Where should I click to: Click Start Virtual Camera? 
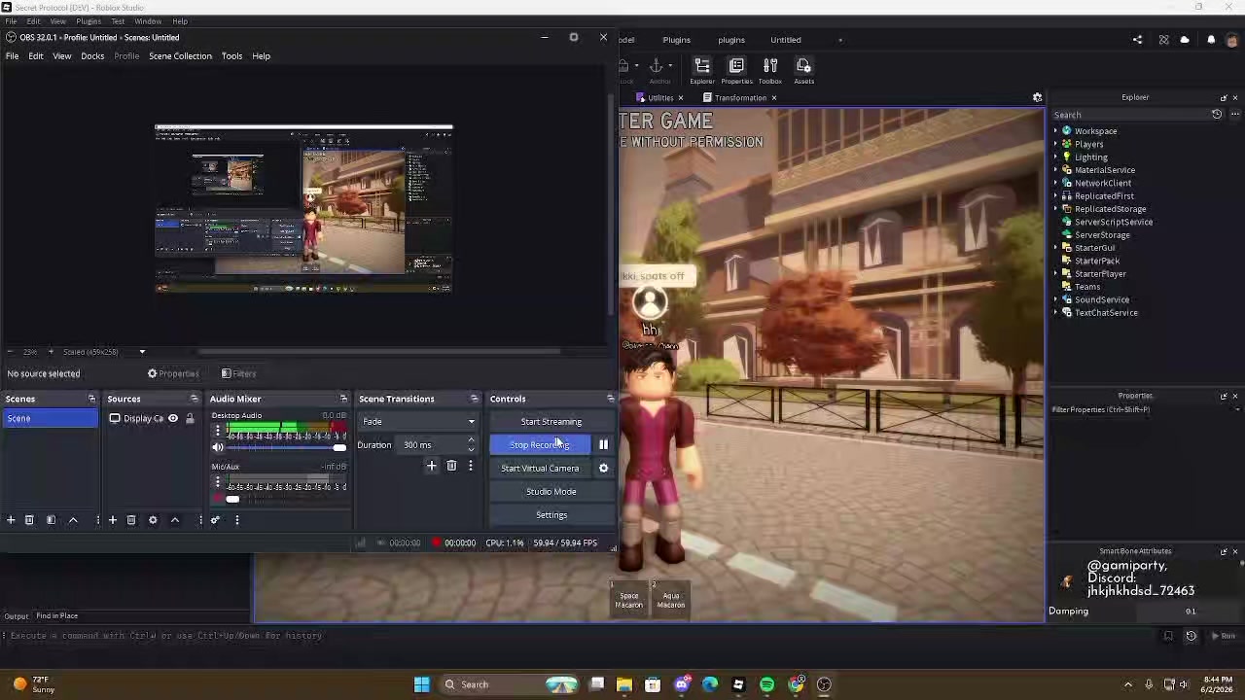(540, 469)
